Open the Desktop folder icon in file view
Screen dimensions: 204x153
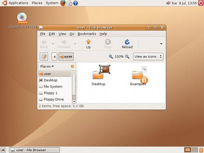tap(101, 72)
